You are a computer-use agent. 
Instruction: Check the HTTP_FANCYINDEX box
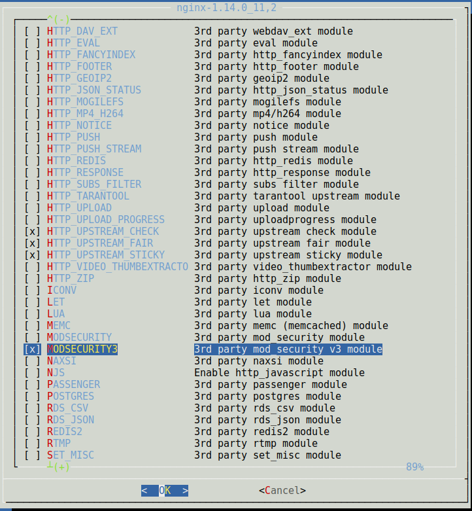point(32,55)
